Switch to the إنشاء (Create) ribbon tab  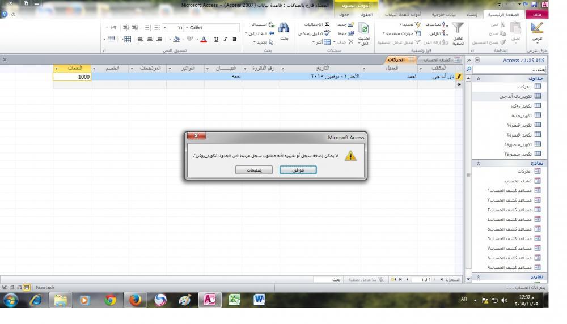472,15
